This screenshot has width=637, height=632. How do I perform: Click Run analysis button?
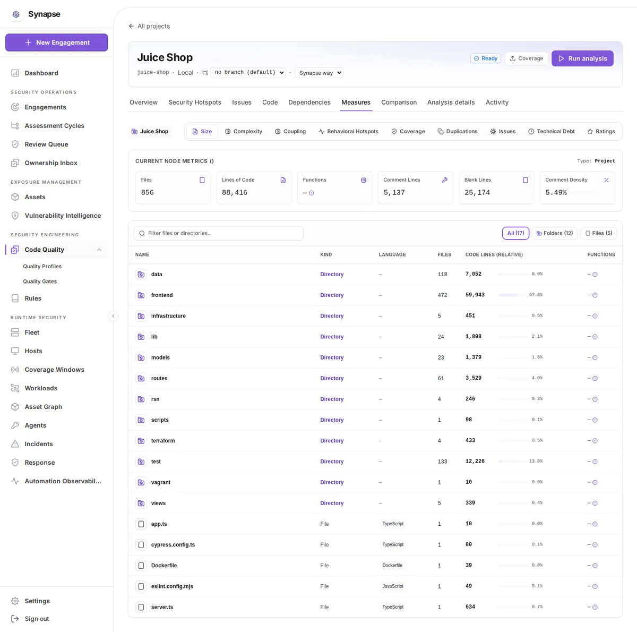(x=582, y=58)
